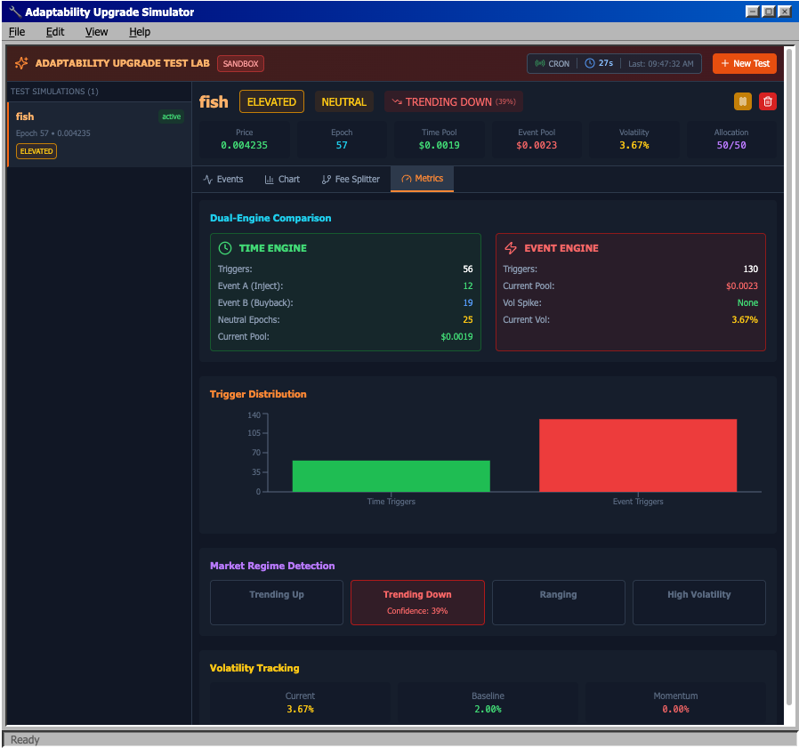
Task: Click the sparkle logo icon in header
Action: (x=21, y=63)
